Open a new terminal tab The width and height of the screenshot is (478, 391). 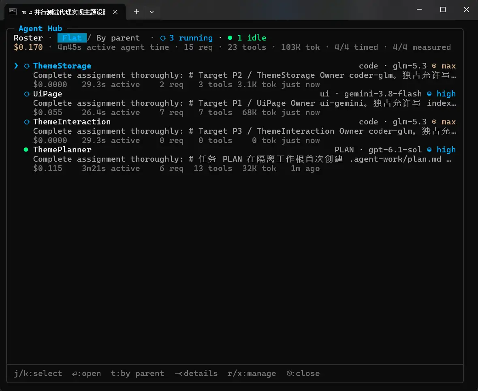[x=136, y=12]
